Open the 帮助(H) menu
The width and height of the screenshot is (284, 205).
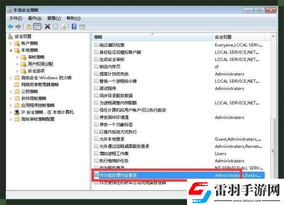[73, 18]
